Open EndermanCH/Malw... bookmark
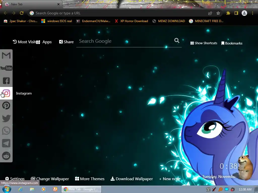The width and height of the screenshot is (258, 193). tap(93, 21)
